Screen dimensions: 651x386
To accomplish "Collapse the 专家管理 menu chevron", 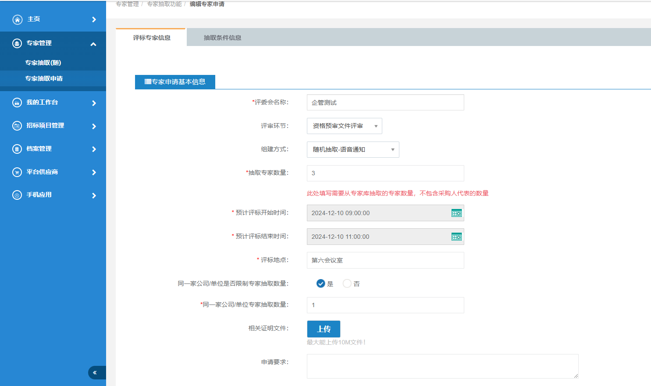I will (x=93, y=44).
